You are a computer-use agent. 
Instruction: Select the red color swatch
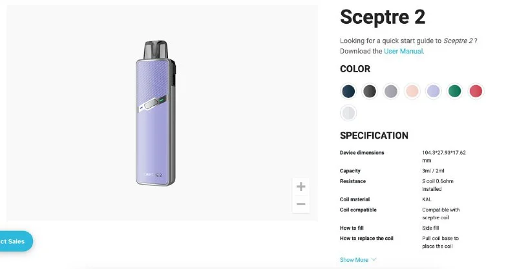coord(476,91)
